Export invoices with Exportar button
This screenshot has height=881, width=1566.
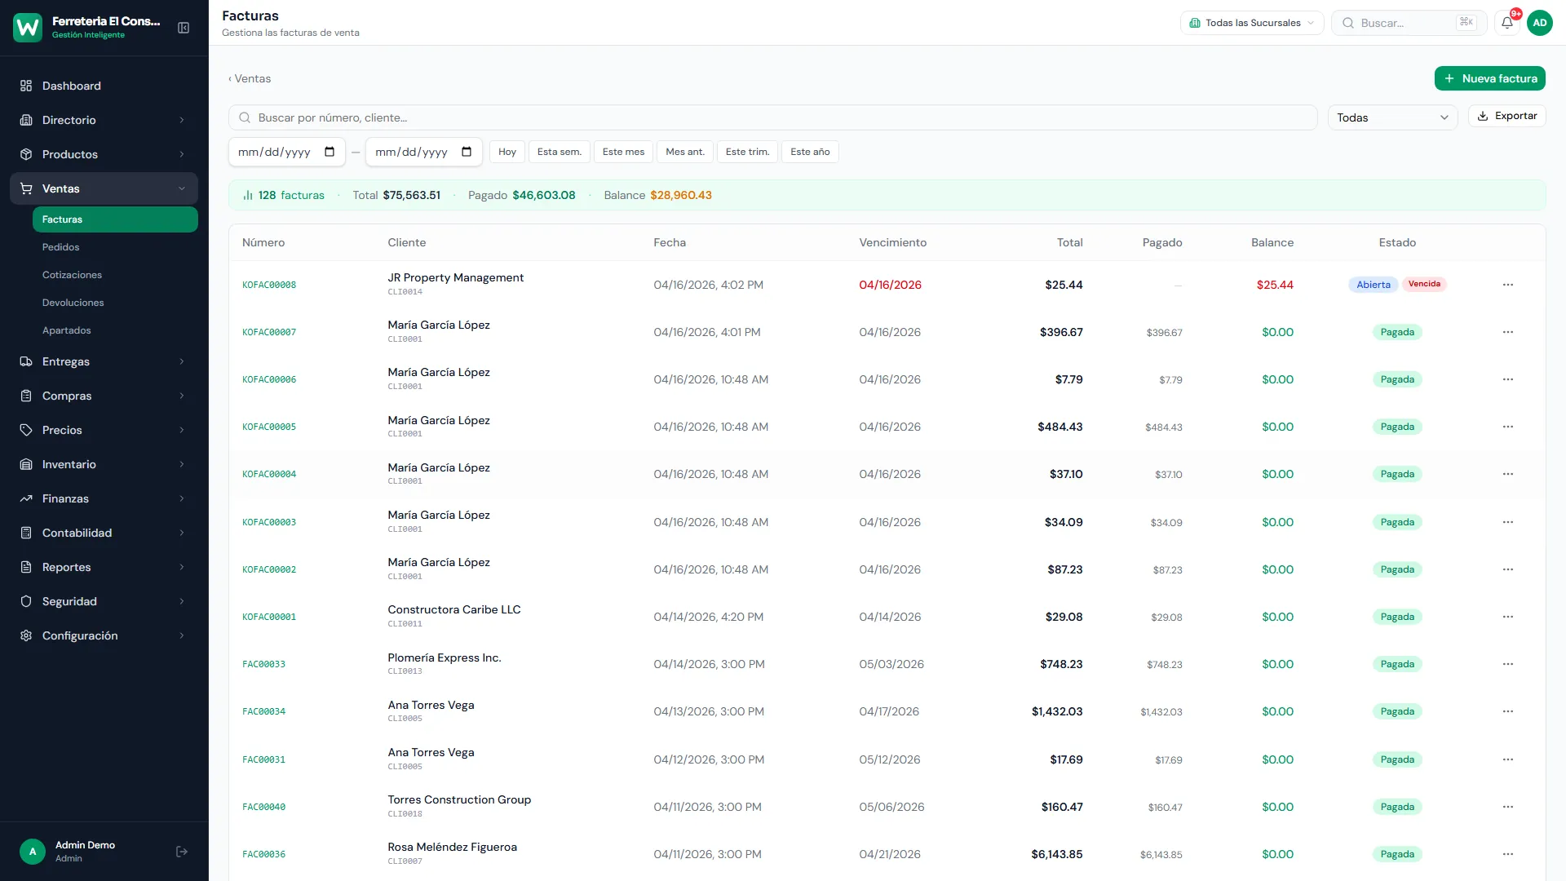click(x=1506, y=116)
